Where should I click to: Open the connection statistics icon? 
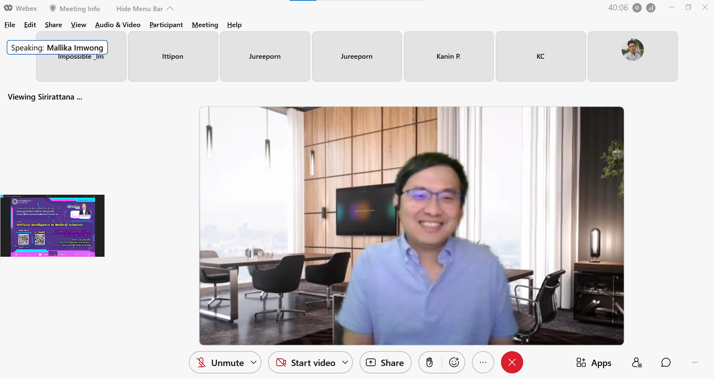[651, 8]
